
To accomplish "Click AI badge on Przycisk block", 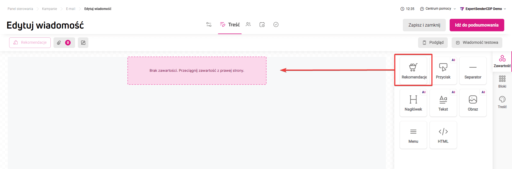I will [x=453, y=60].
